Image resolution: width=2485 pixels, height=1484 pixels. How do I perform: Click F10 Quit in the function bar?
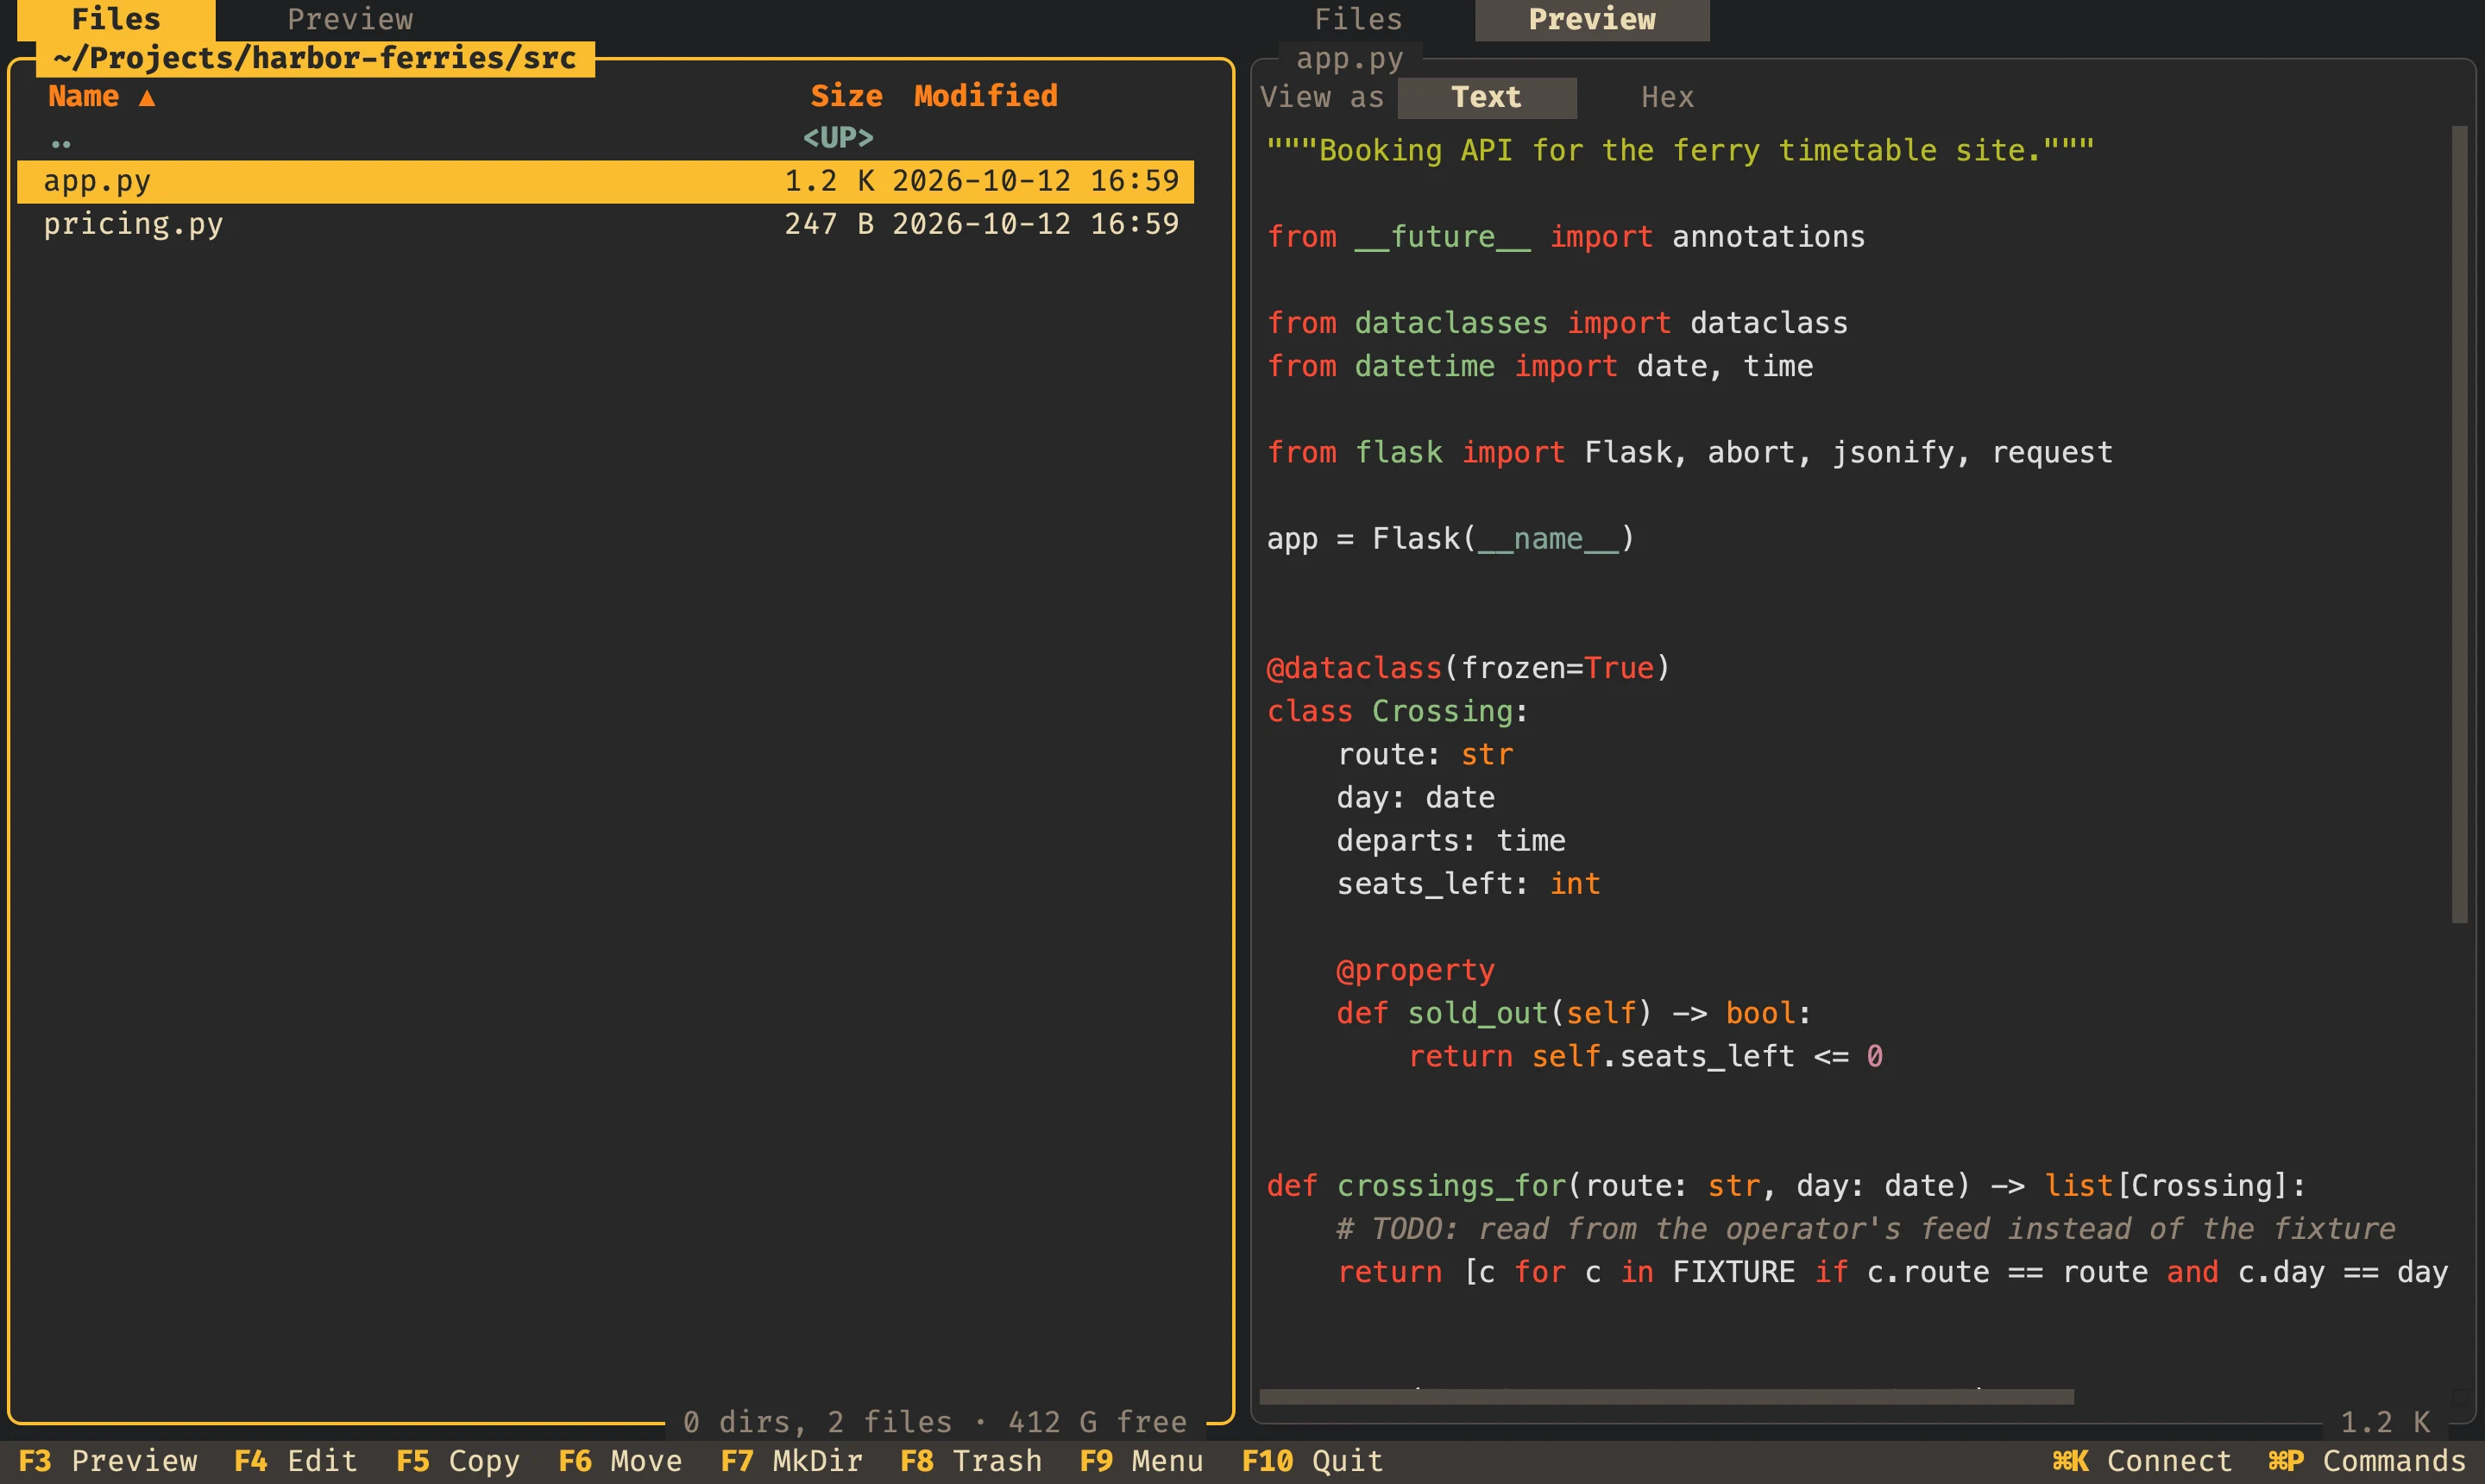click(x=1312, y=1461)
